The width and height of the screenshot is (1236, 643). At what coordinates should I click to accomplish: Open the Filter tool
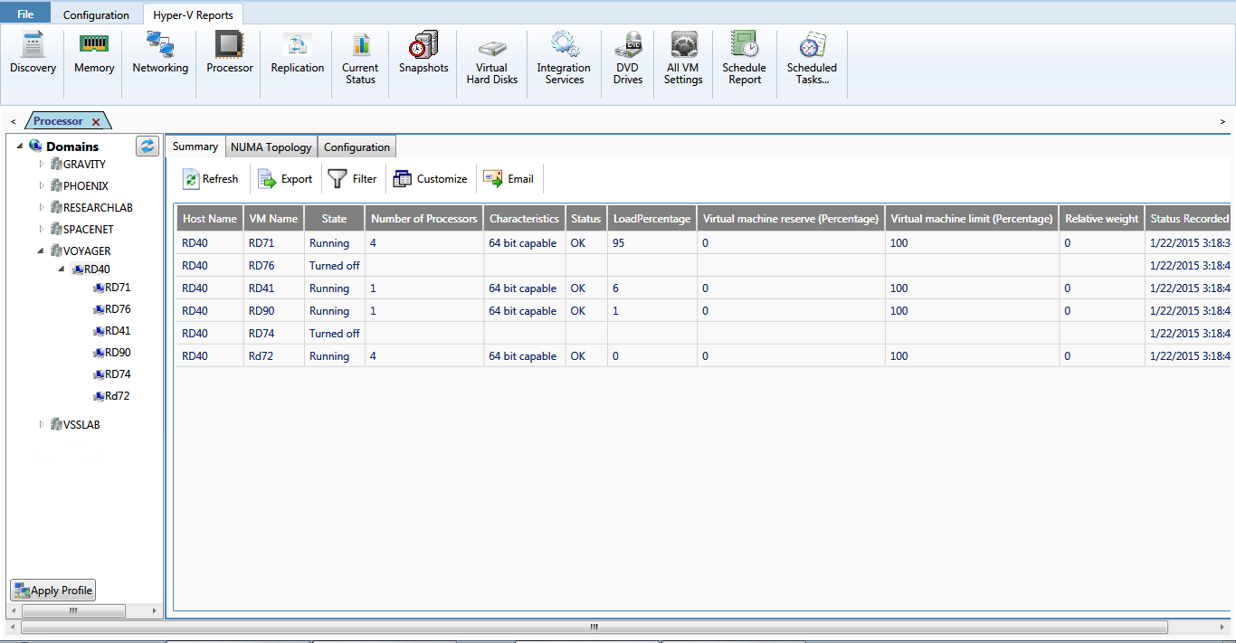pyautogui.click(x=352, y=179)
